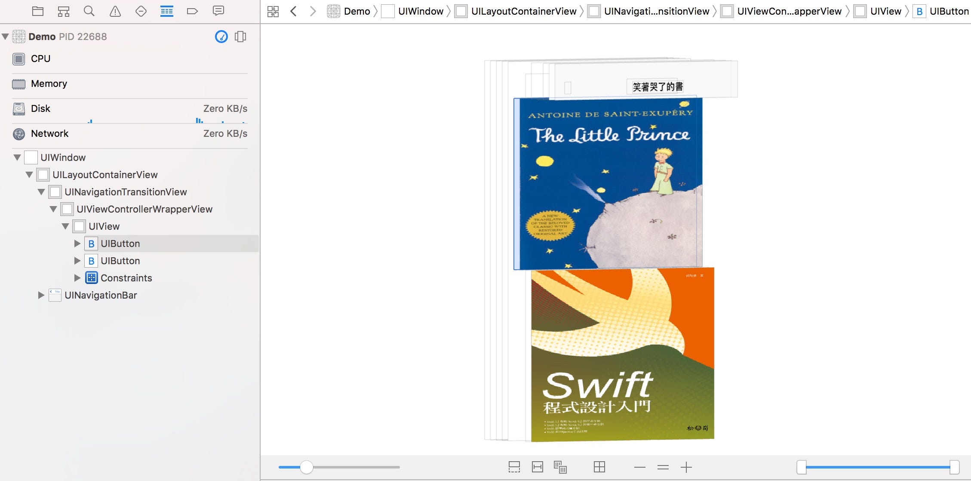Expand the first UIButton tree item

77,244
